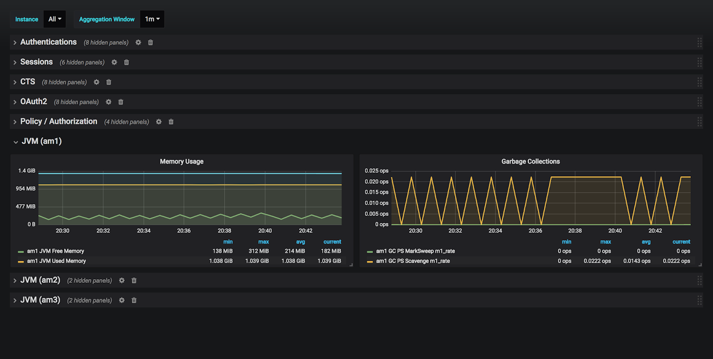Open the Garbage Collections panel title menu

(x=530, y=161)
